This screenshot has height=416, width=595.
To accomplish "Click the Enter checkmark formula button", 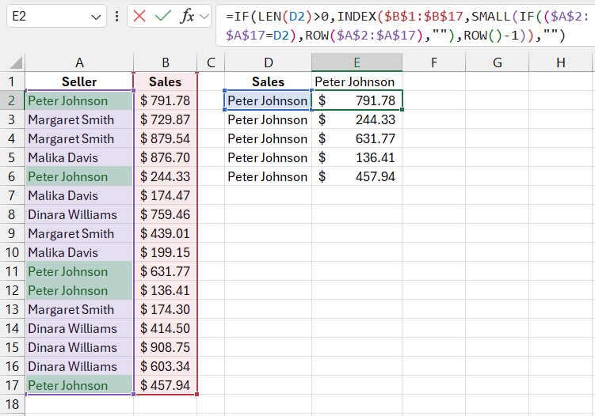I will (x=163, y=17).
